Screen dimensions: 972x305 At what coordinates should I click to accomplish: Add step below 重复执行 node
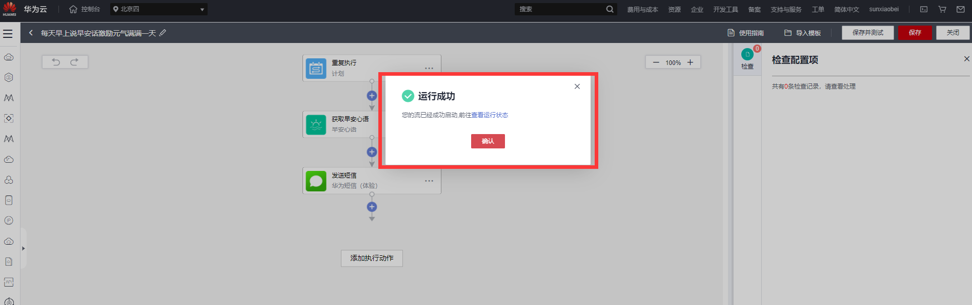click(x=372, y=96)
